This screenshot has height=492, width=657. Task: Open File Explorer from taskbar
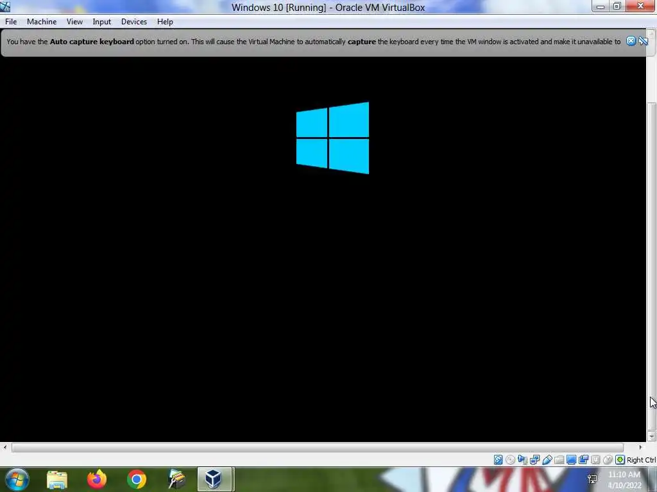[x=57, y=479]
